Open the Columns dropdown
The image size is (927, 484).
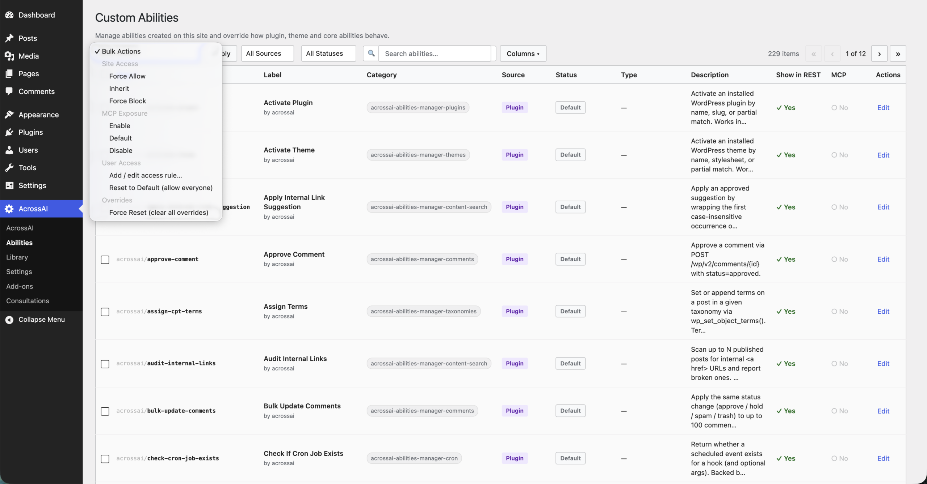523,53
